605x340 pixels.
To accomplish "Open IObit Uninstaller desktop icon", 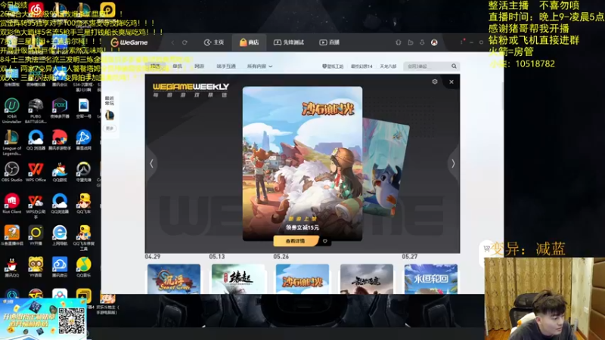I will pos(11,110).
